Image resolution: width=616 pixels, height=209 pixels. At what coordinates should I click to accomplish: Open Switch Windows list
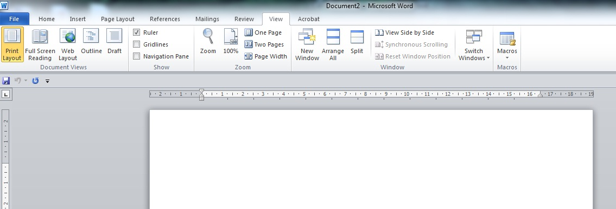(474, 45)
